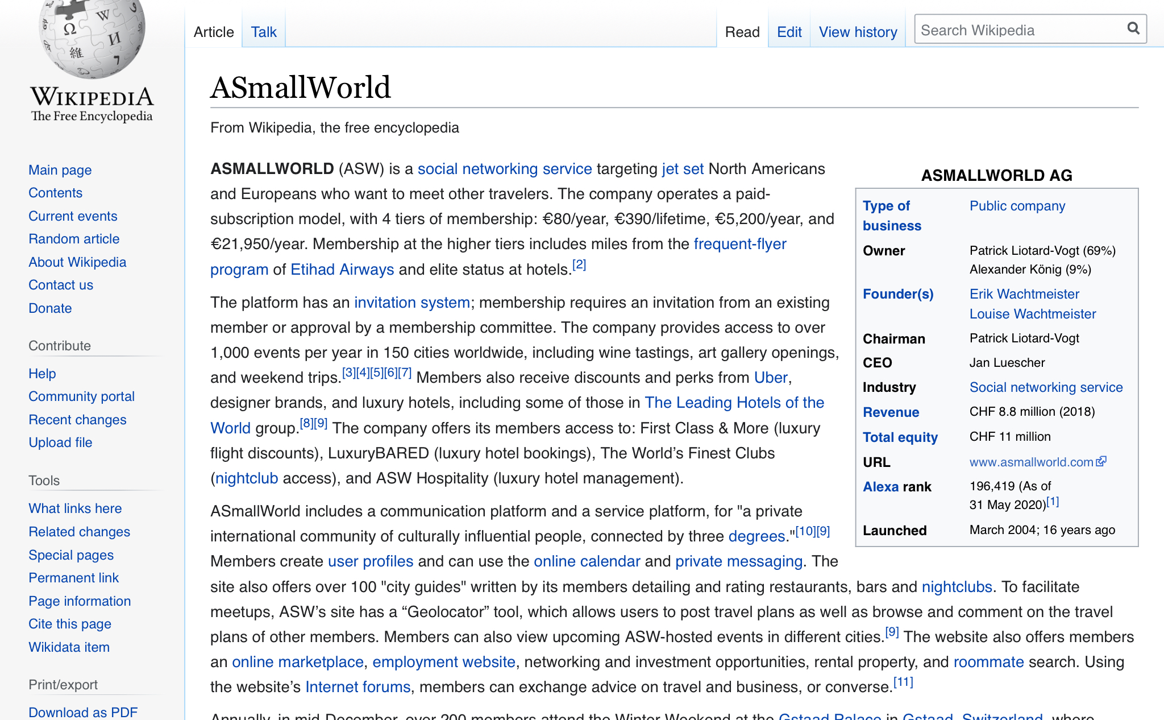This screenshot has width=1164, height=720.
Task: Open the Etihad Airways link
Action: pos(342,270)
